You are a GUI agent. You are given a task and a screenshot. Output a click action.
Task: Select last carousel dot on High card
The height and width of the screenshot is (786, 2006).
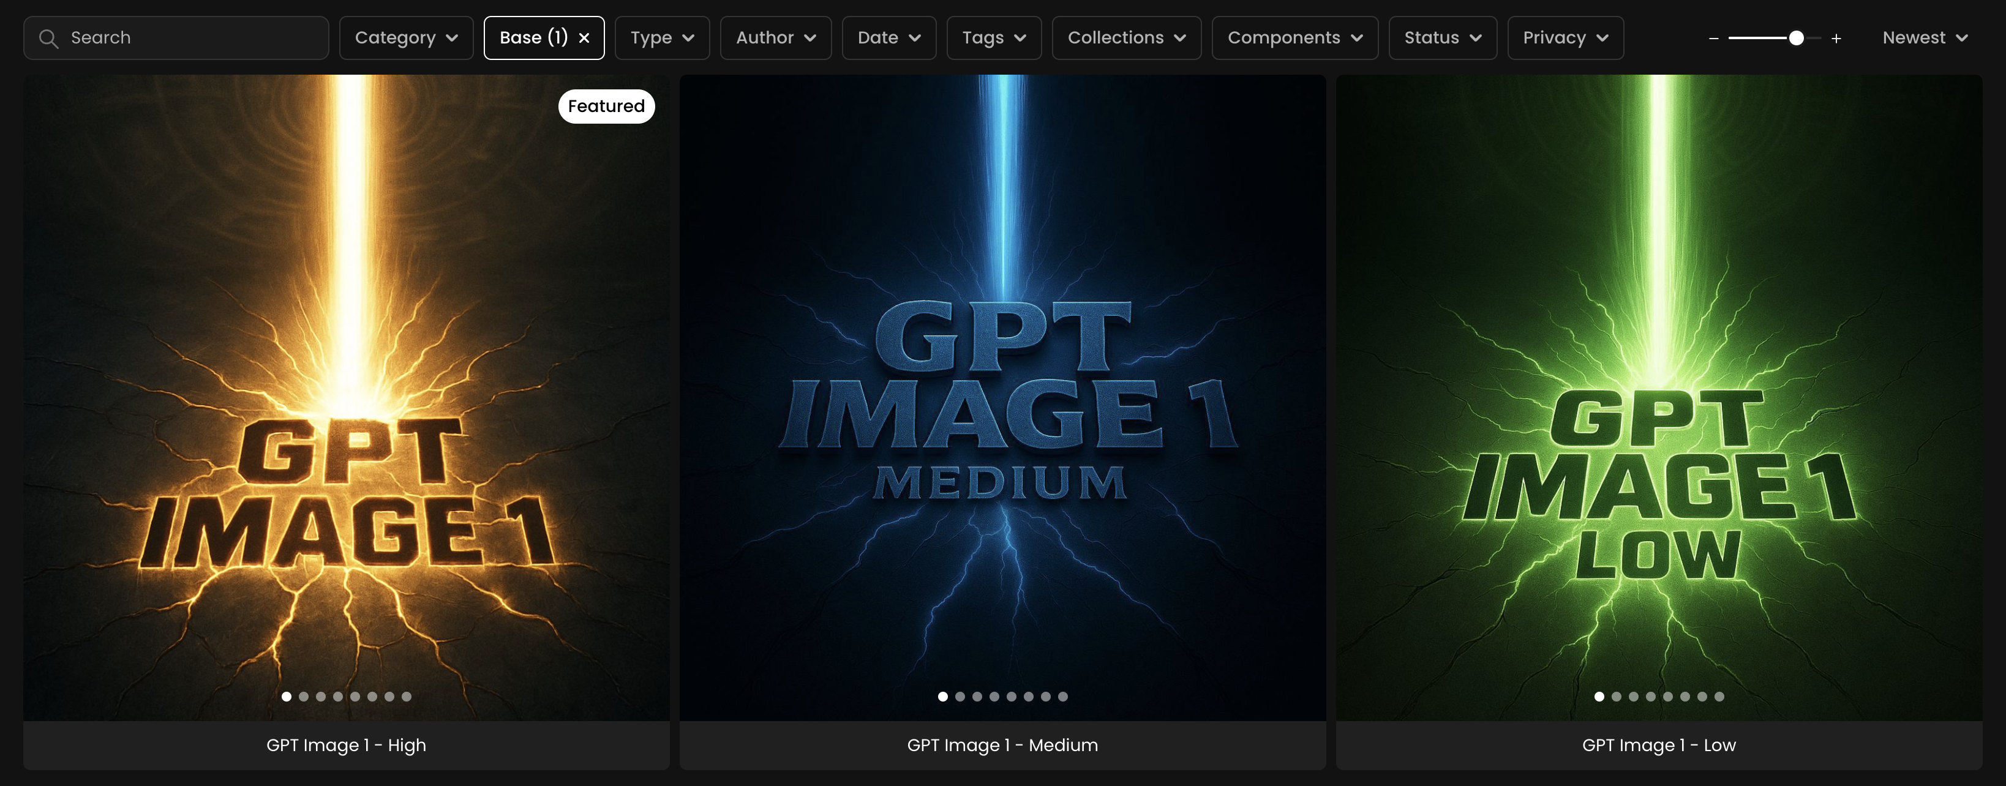point(407,697)
